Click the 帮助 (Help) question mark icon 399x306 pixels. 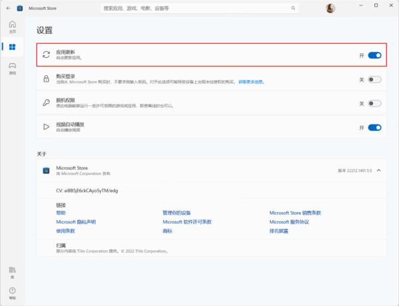(12, 291)
